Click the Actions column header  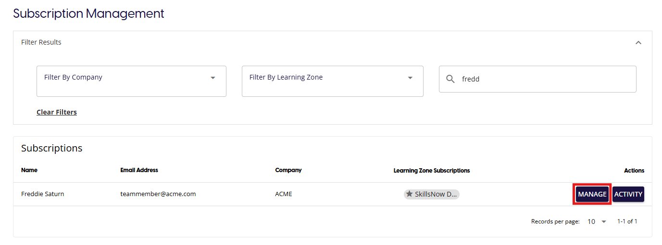click(634, 171)
